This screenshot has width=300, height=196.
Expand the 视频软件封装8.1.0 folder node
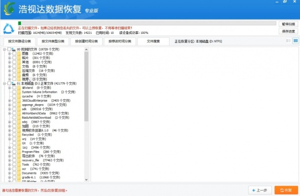9,130
